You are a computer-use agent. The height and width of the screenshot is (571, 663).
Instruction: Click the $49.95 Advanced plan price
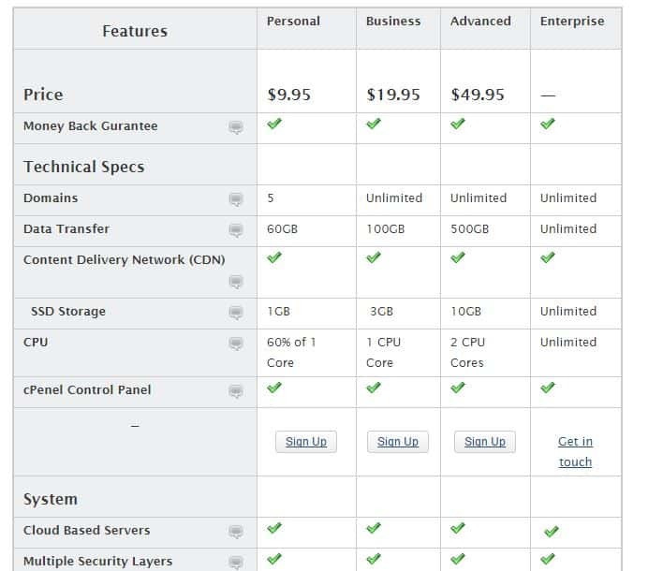click(478, 95)
